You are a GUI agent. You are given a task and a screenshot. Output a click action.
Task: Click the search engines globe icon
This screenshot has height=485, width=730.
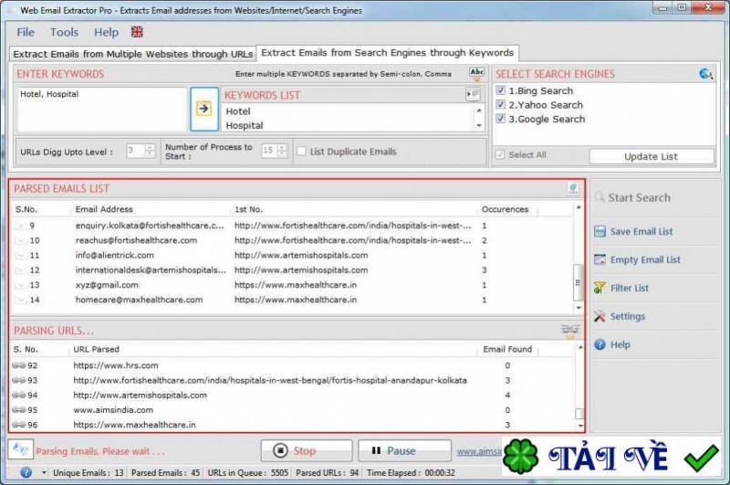pos(705,74)
